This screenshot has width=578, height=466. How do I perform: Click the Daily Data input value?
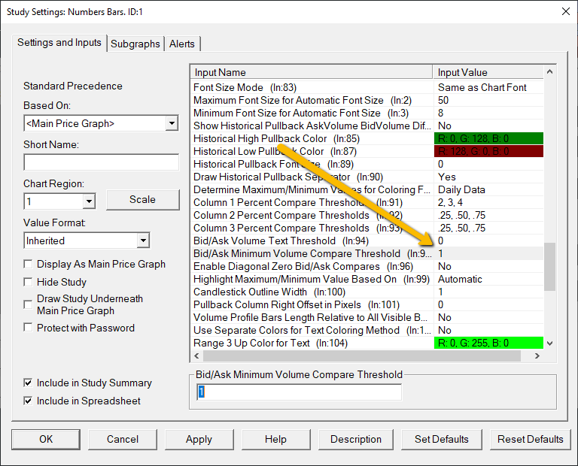pos(461,189)
